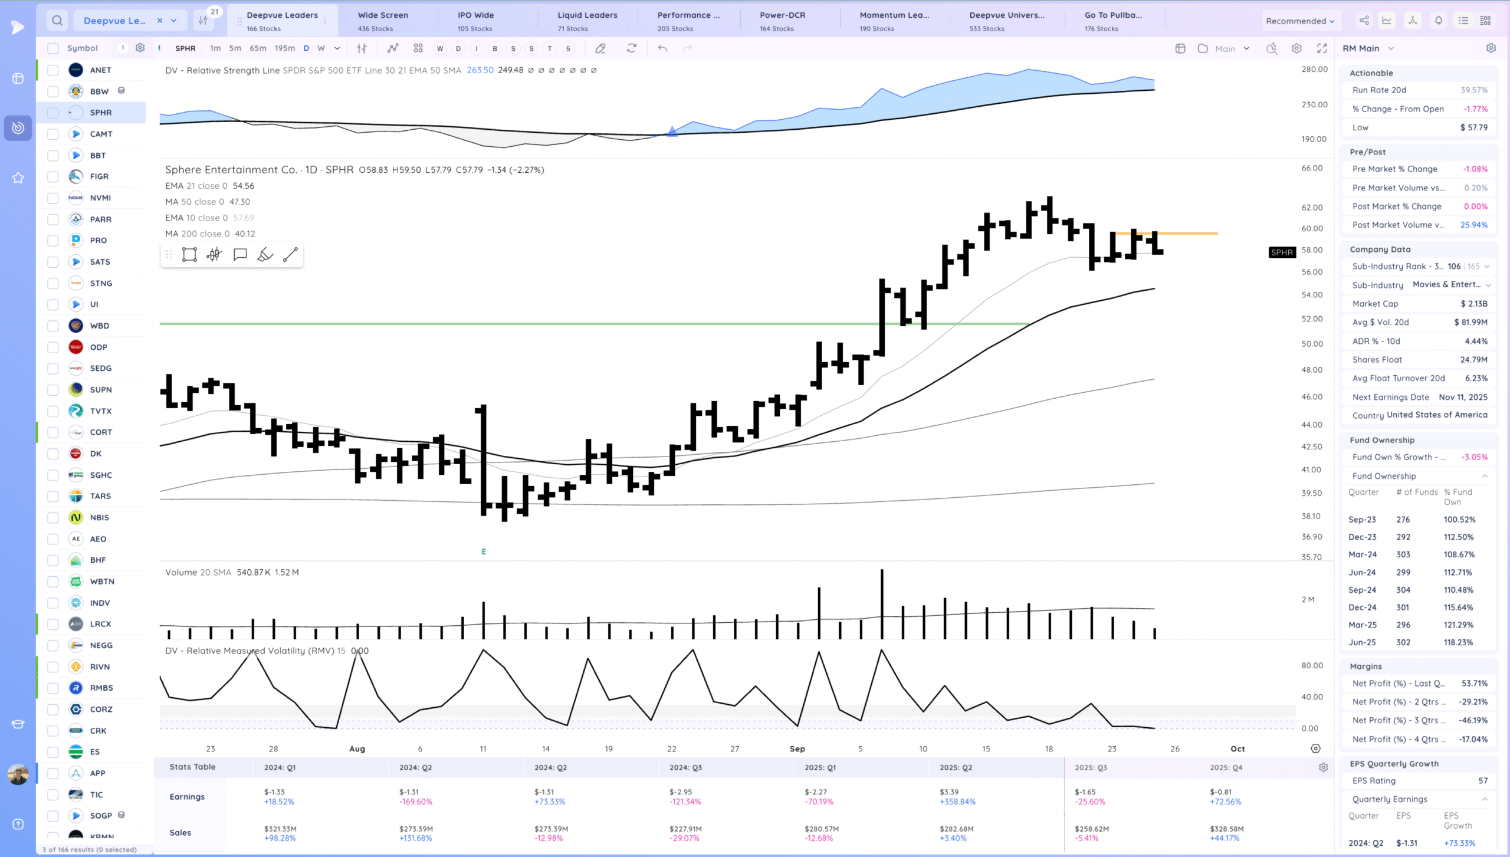Switch to list view icon in top bar
Viewport: 1510px width, 857px height.
(1463, 21)
